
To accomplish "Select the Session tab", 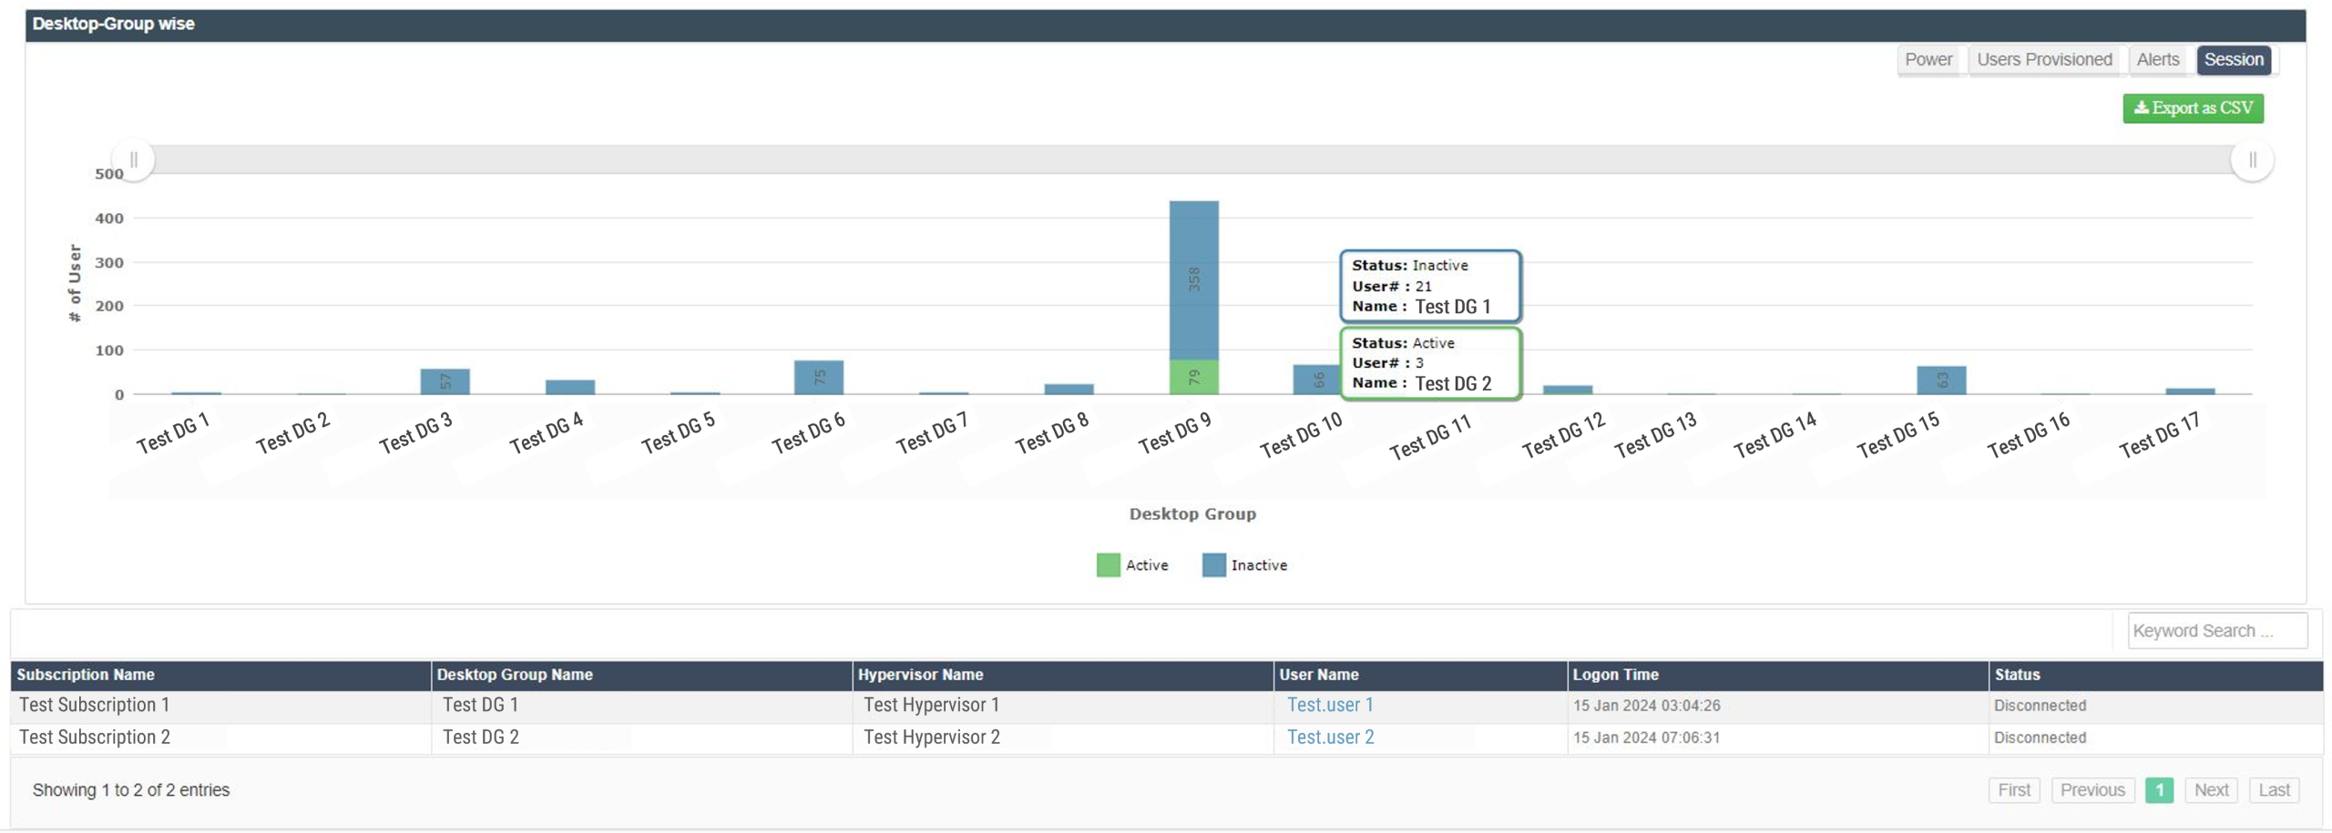I will tap(2233, 60).
